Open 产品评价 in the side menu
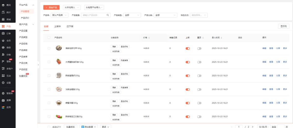The height and width of the screenshot is (128, 293). click(25, 18)
